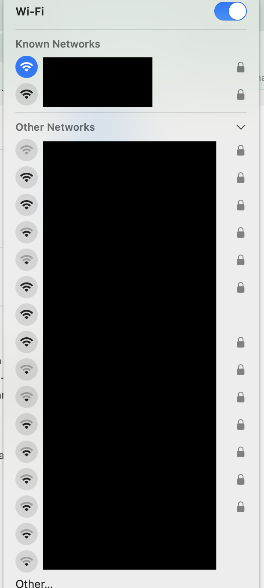
Task: Click the Wi-Fi title text
Action: point(30,12)
